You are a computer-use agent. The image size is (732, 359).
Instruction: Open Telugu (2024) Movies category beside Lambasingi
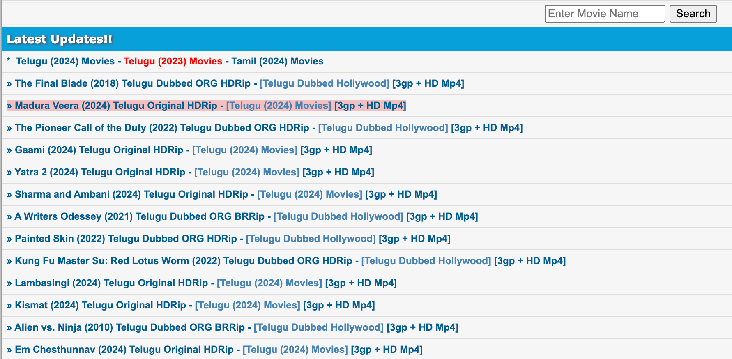pyautogui.click(x=269, y=283)
